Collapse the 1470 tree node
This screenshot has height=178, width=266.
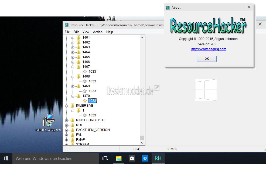73,96
